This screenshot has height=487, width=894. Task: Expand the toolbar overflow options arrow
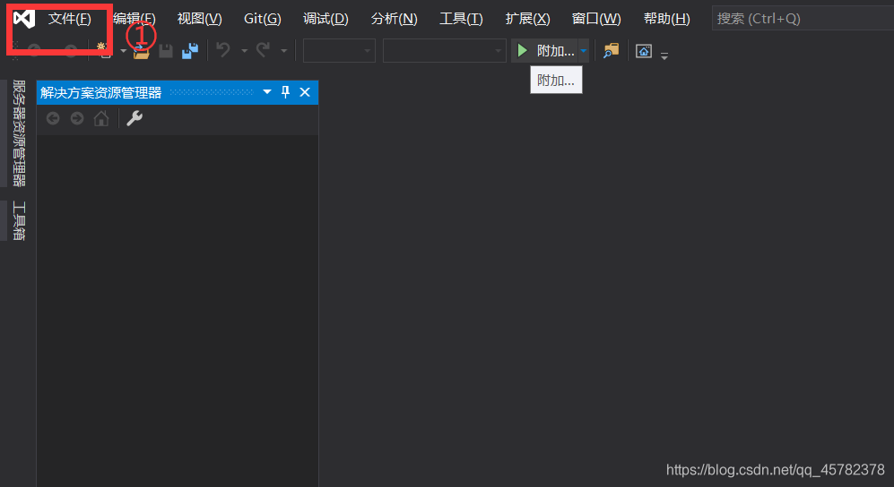coord(664,56)
